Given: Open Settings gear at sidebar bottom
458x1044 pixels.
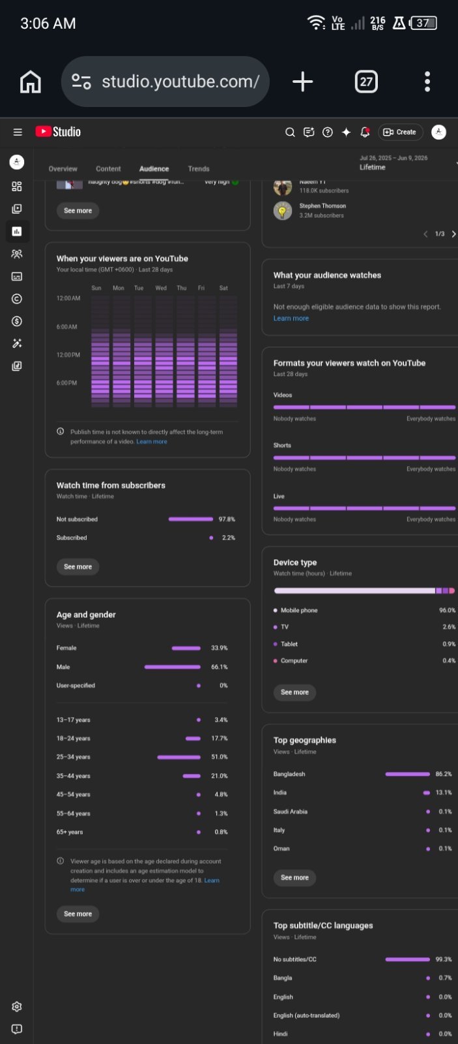Looking at the screenshot, I should [17, 1007].
